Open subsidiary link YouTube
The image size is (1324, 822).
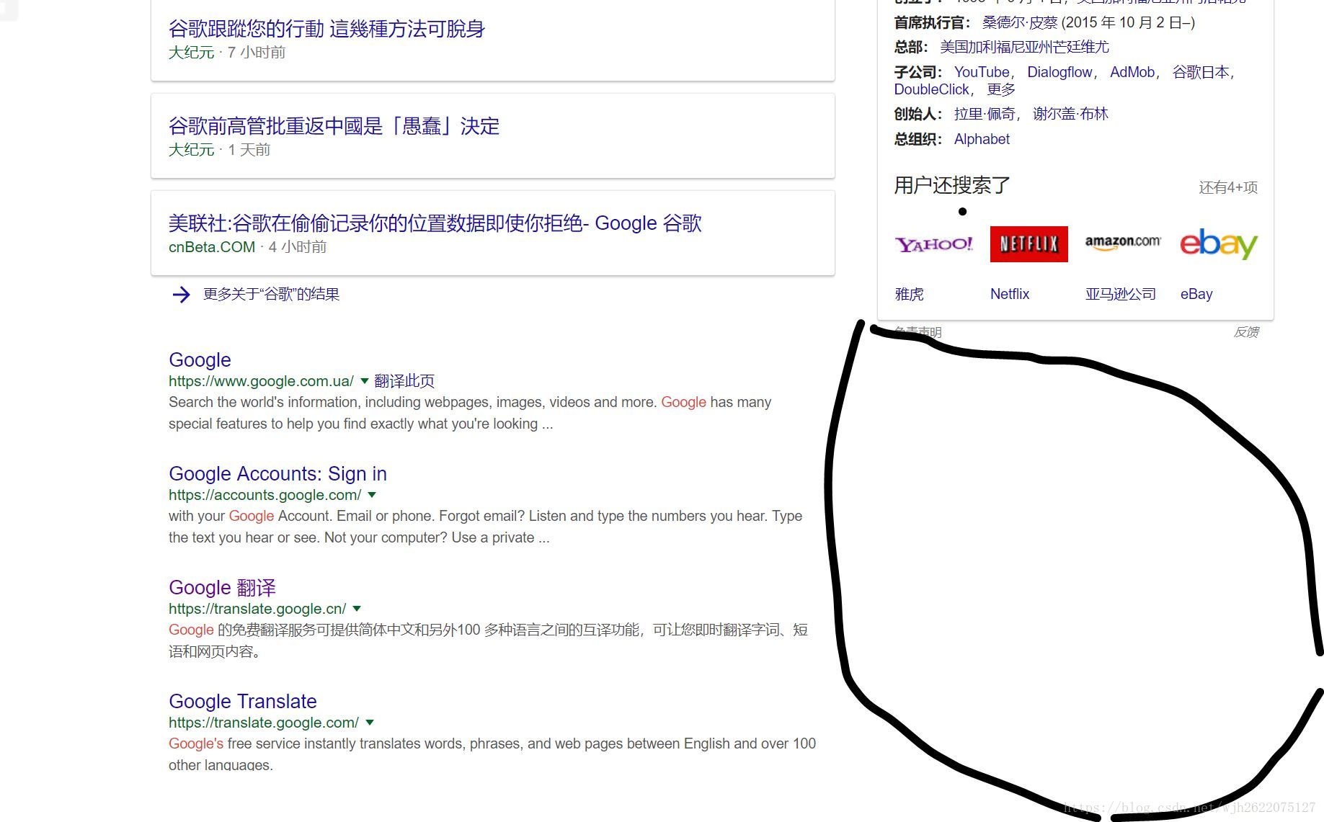pos(982,72)
